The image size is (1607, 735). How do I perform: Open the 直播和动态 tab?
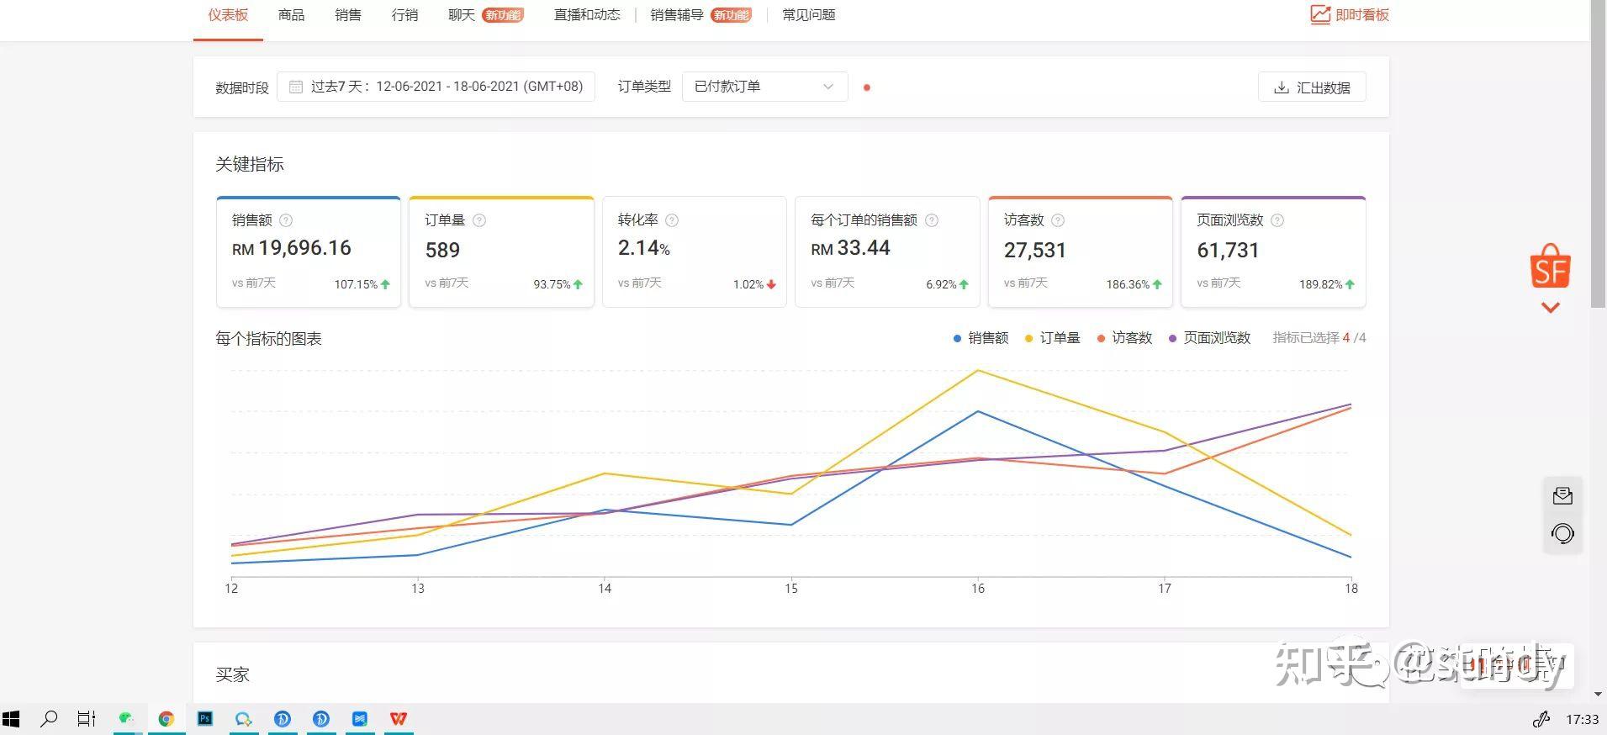(587, 15)
